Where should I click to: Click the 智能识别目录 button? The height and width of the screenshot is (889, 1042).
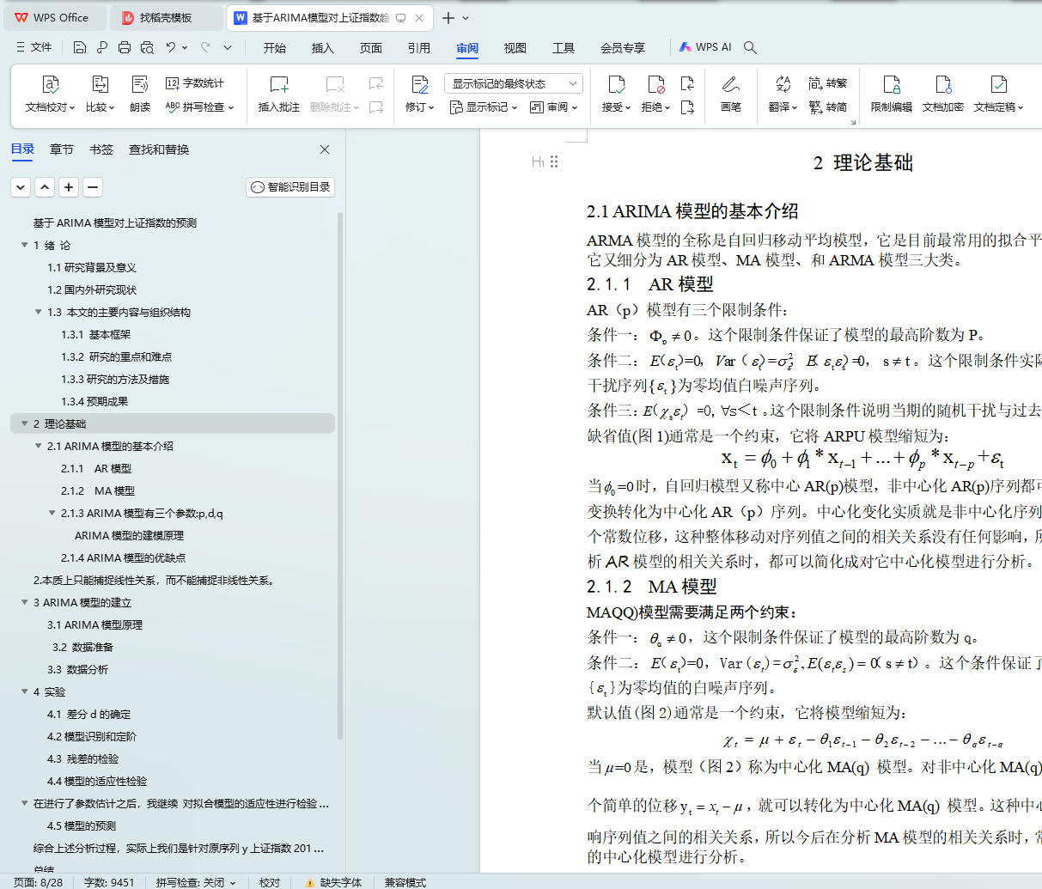[290, 187]
